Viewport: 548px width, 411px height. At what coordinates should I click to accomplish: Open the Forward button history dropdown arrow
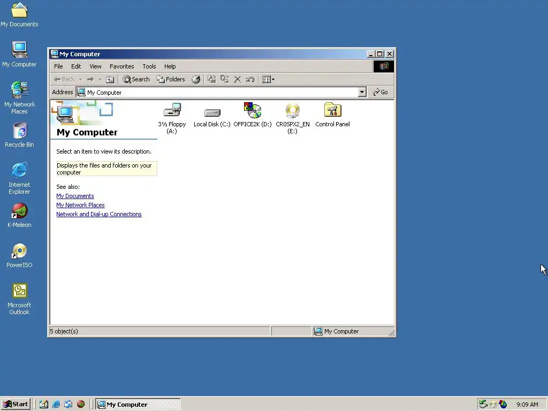tap(100, 79)
